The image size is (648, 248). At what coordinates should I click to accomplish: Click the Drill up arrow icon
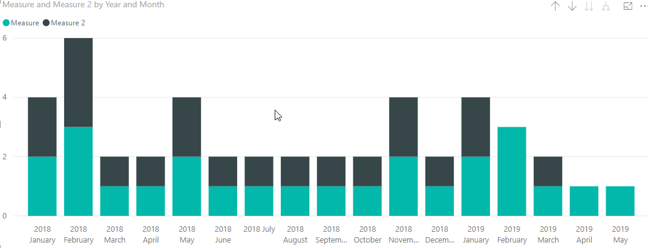(555, 6)
